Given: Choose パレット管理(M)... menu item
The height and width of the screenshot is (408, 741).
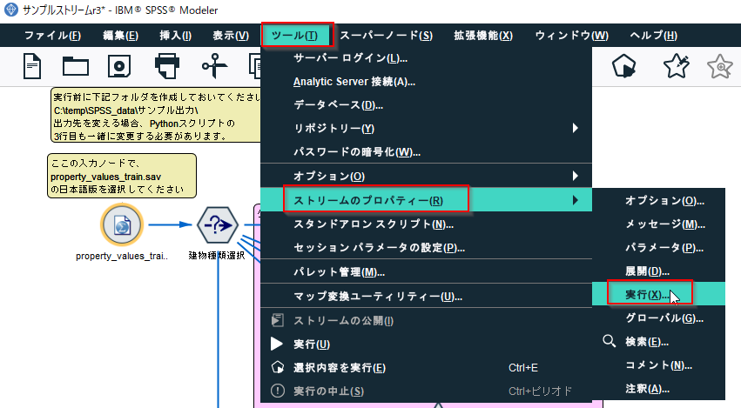Looking at the screenshot, I should point(426,272).
